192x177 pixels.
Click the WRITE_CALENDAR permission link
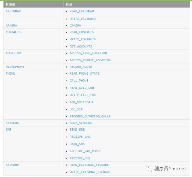pos(83,19)
